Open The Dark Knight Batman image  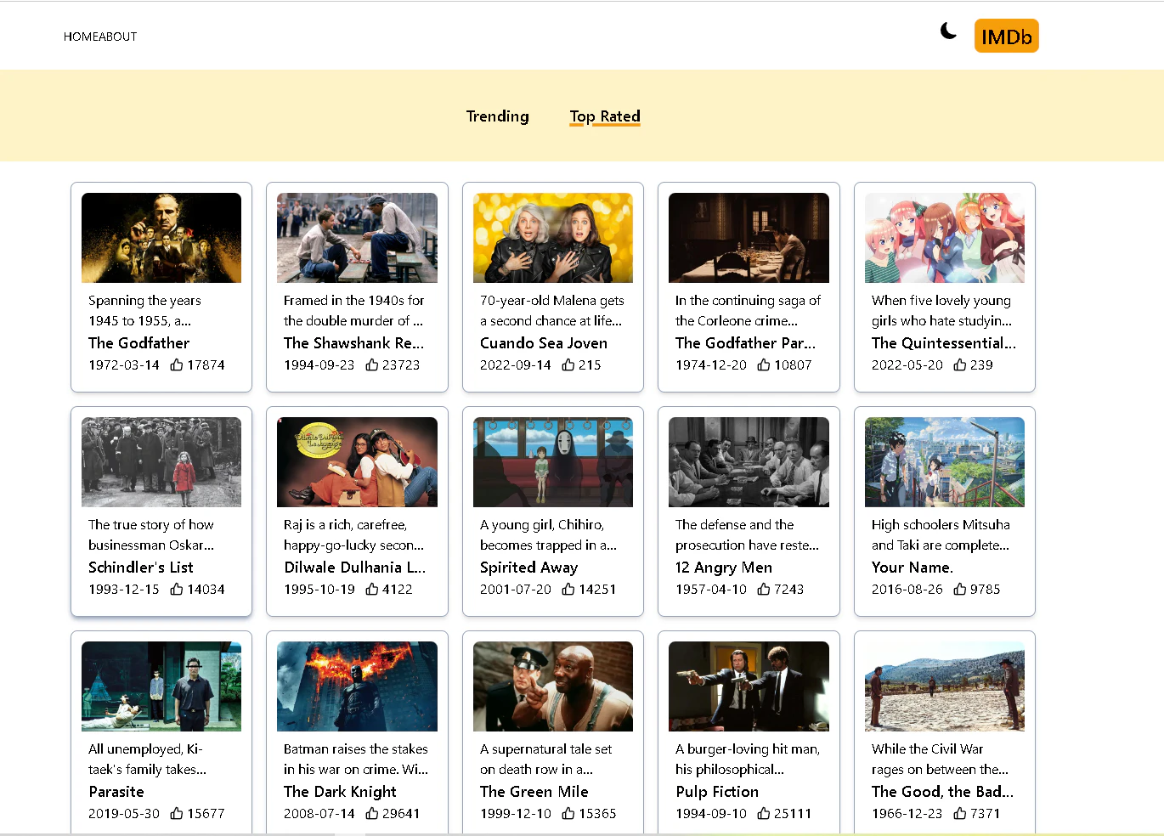click(x=357, y=686)
